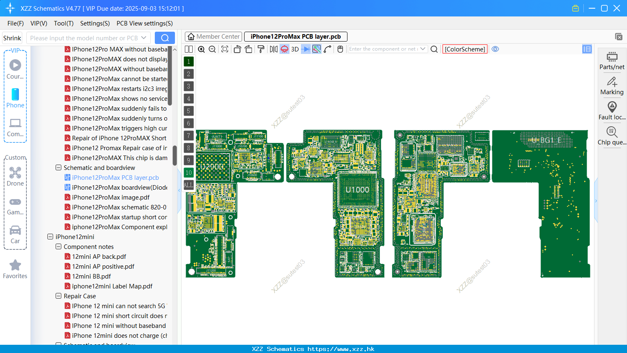Open the ColorScheme setting

coord(465,49)
